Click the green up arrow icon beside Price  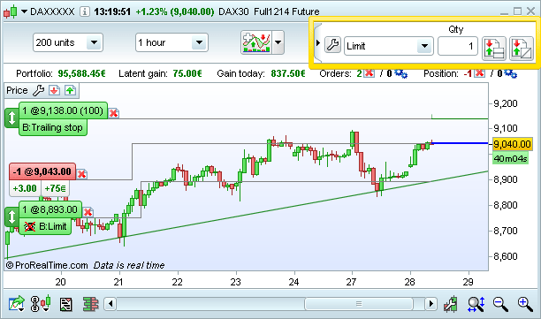point(70,90)
